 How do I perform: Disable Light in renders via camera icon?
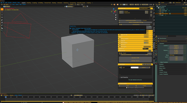[x=186, y=15]
